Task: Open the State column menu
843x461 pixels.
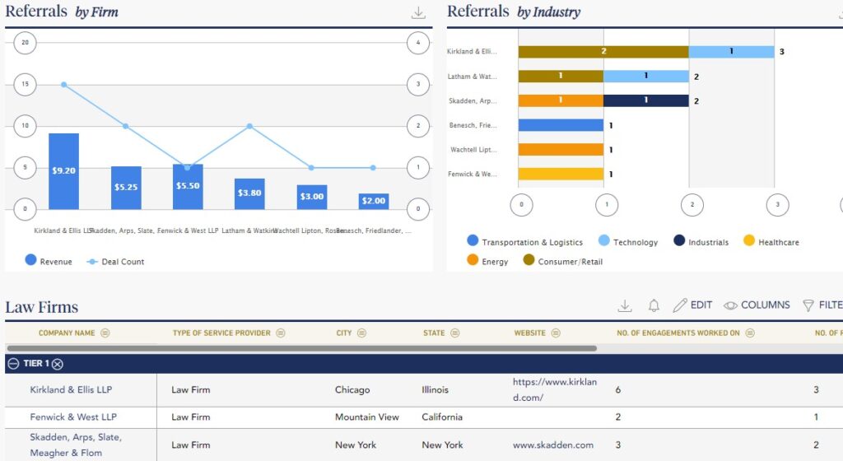Action: pos(455,333)
